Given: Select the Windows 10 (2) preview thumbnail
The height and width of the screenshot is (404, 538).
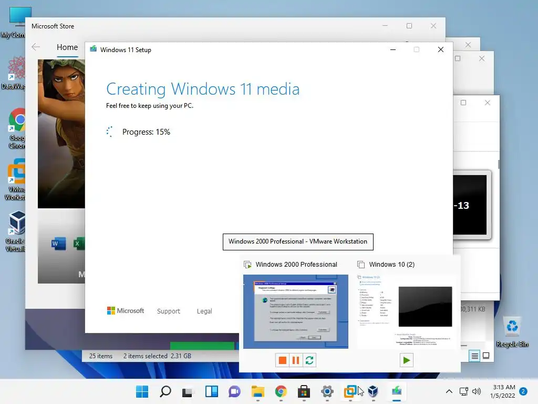Looking at the screenshot, I should pyautogui.click(x=406, y=311).
